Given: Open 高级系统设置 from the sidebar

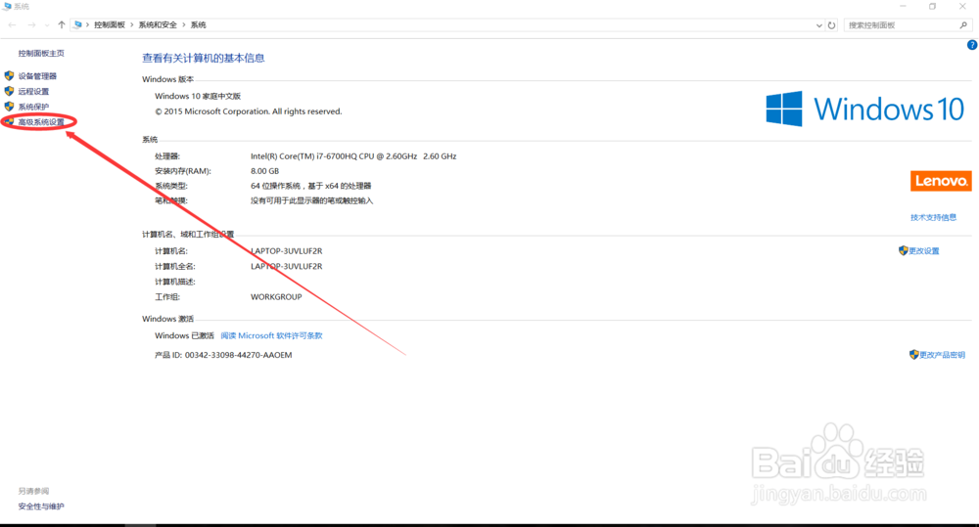Looking at the screenshot, I should (41, 122).
